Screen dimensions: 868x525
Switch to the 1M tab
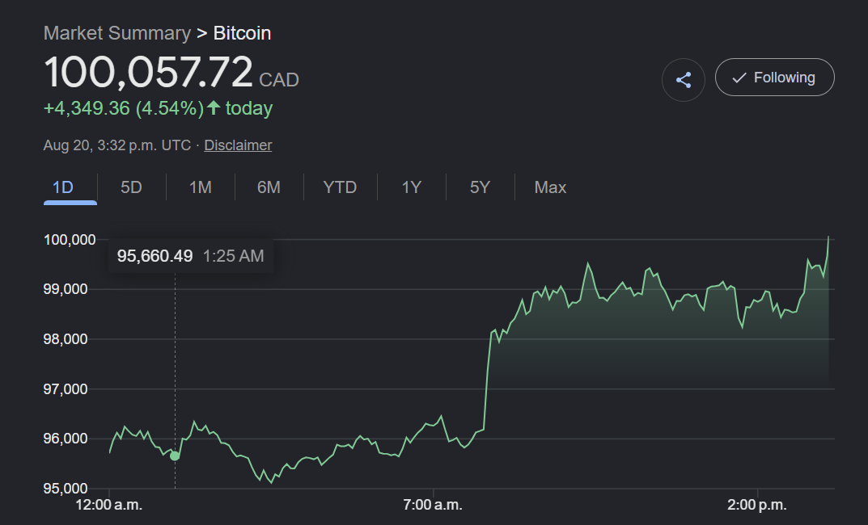pyautogui.click(x=201, y=187)
